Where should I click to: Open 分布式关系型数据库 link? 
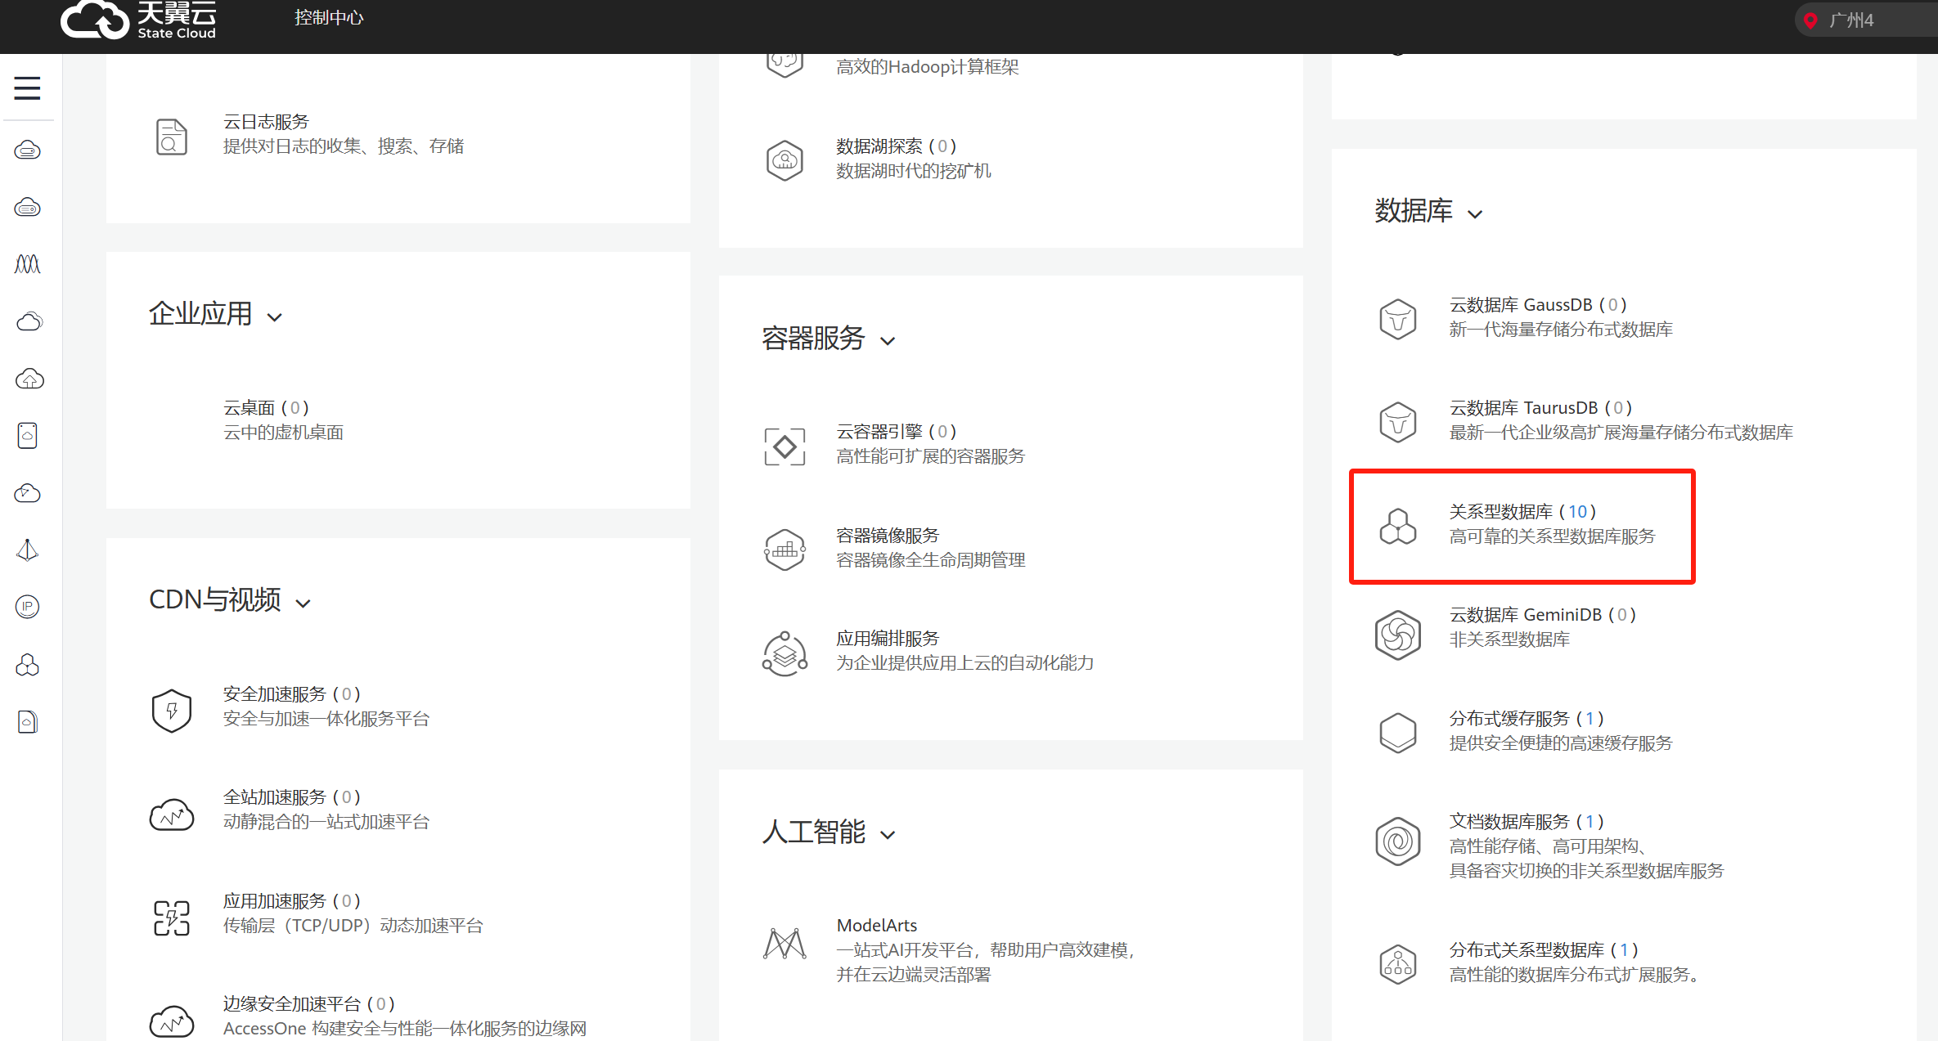[x=1544, y=950]
